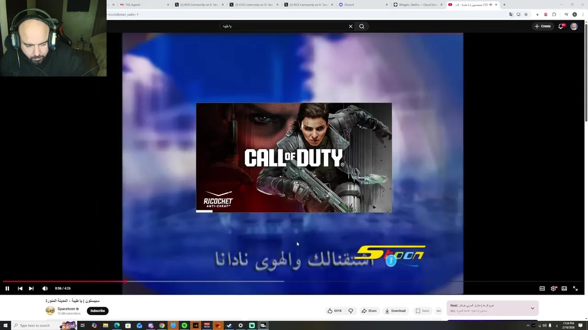588x330 pixels.
Task: Clear the YouTube search box text
Action: coord(351,26)
